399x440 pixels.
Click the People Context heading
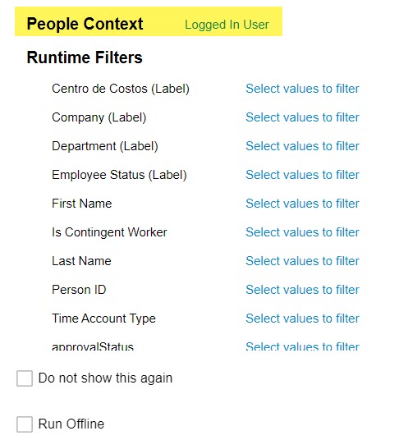pos(85,24)
